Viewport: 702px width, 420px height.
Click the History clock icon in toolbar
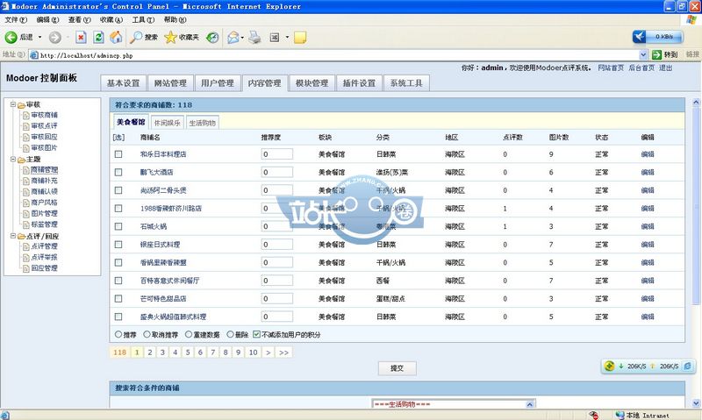click(x=212, y=38)
